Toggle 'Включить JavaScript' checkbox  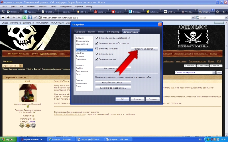(96, 49)
